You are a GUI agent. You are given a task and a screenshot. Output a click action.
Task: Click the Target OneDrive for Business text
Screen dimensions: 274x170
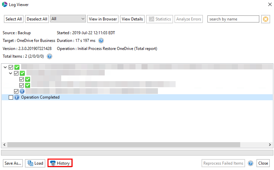(29, 41)
